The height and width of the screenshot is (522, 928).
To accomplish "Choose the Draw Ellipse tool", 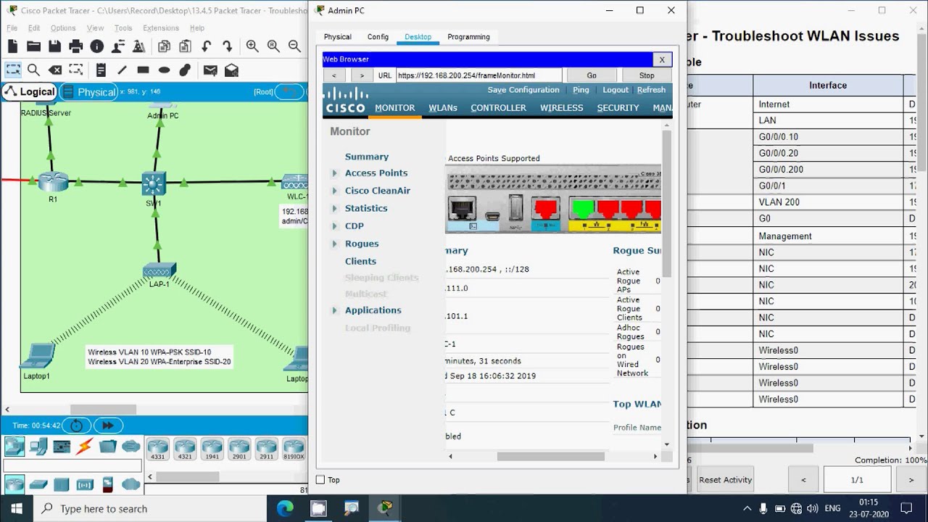I will pyautogui.click(x=164, y=70).
